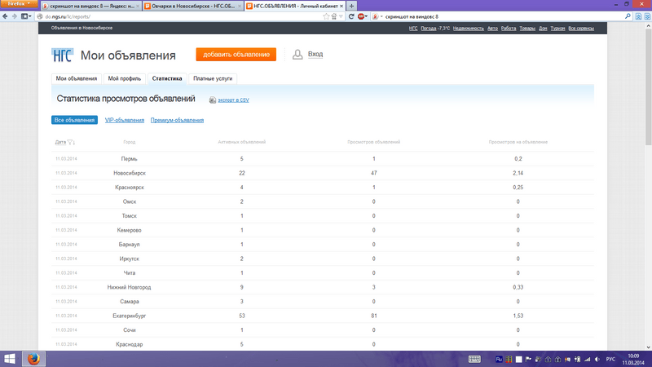Click the РУС input language indicator
Viewport: 652px width, 367px height.
pyautogui.click(x=610, y=359)
